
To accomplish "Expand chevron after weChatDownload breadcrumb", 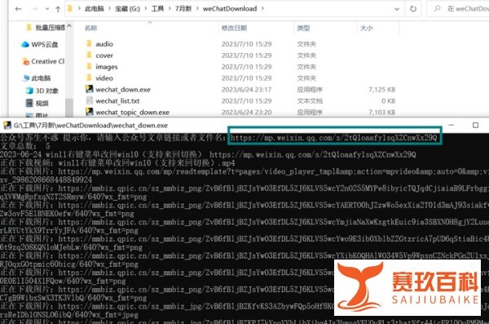I will click(x=262, y=8).
